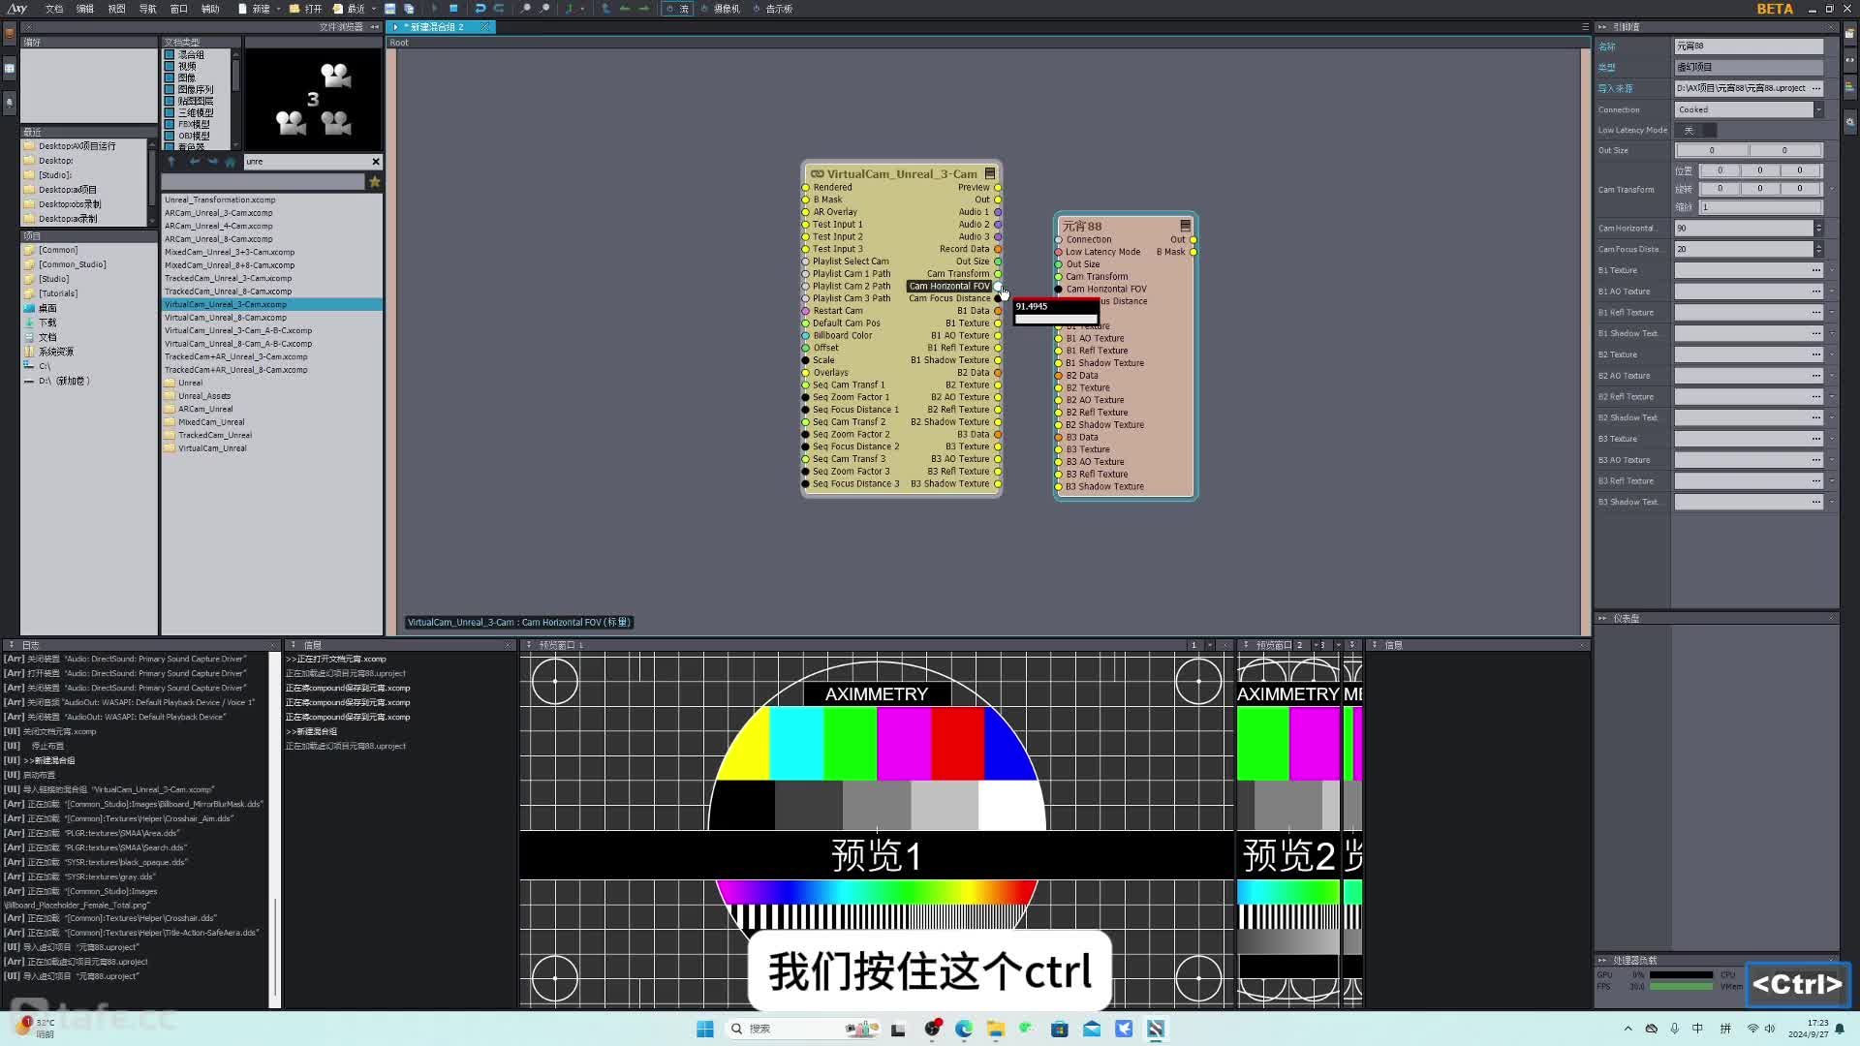Click the 名称 input field with 元宵88
The height and width of the screenshot is (1046, 1860).
1750,46
